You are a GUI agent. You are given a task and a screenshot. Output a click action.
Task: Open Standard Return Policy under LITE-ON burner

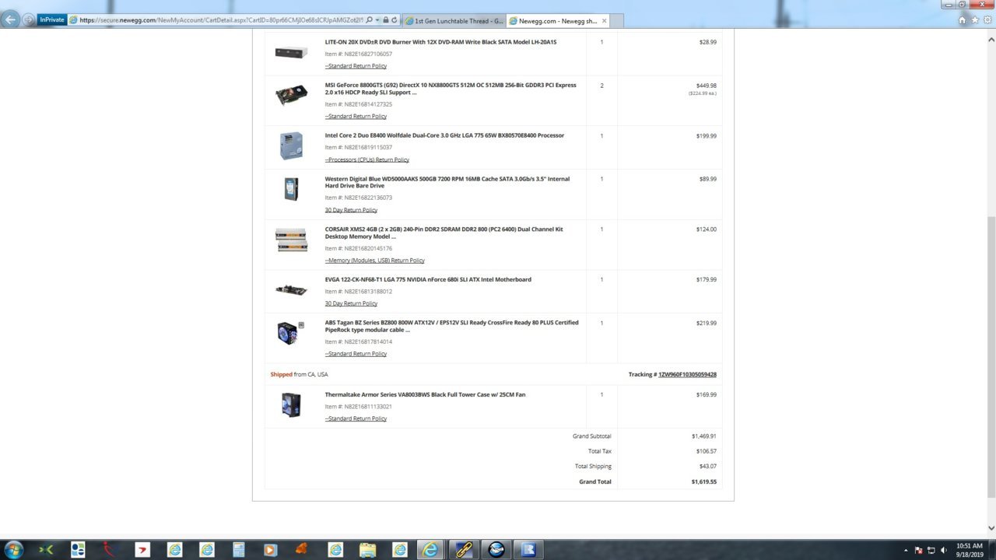coord(356,66)
